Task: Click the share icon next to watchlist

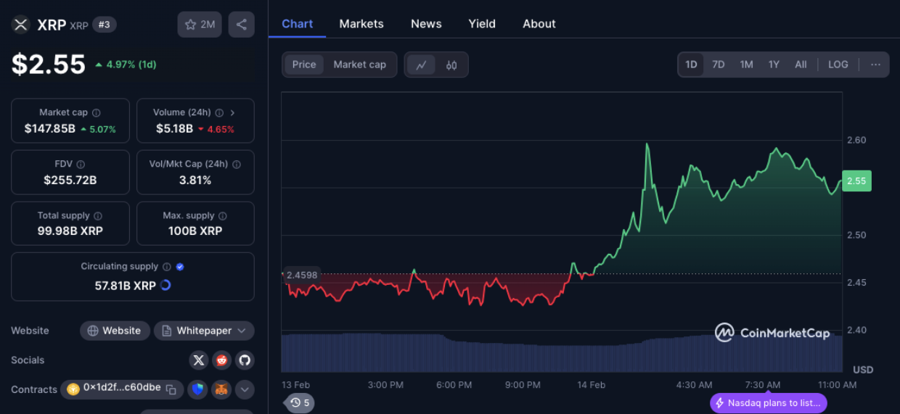Action: tap(241, 25)
